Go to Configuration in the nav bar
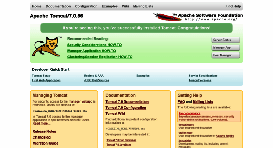This screenshot has width=273, height=148. tap(86, 6)
